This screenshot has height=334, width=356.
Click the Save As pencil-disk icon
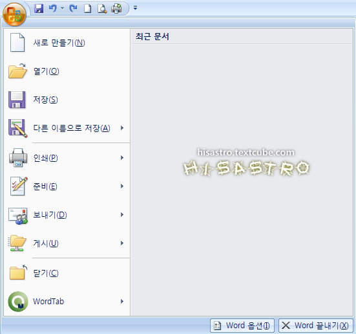[18, 128]
